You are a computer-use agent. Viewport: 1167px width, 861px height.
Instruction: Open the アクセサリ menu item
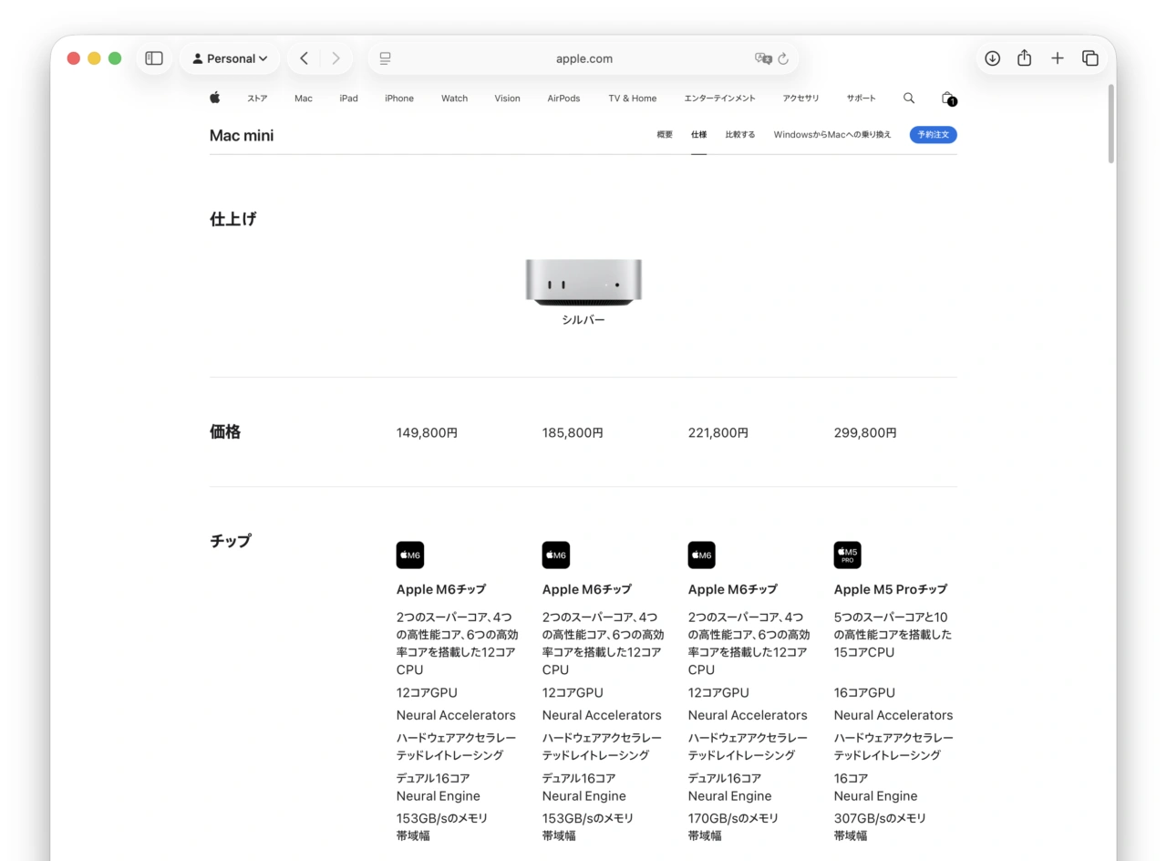(800, 99)
